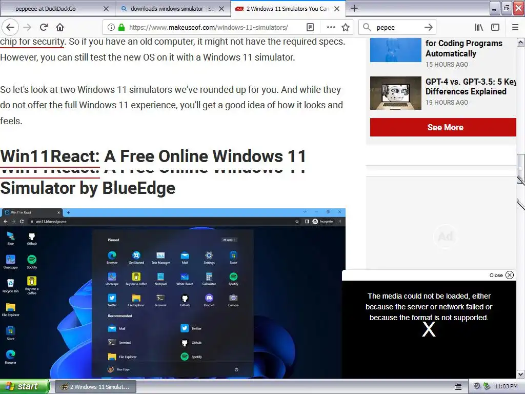Click the forward navigation arrow

tap(28, 27)
